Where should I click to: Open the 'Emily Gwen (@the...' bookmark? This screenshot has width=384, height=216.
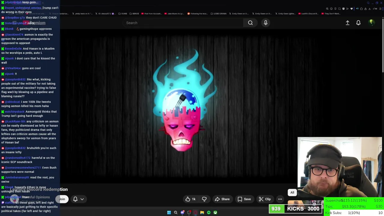(285, 13)
